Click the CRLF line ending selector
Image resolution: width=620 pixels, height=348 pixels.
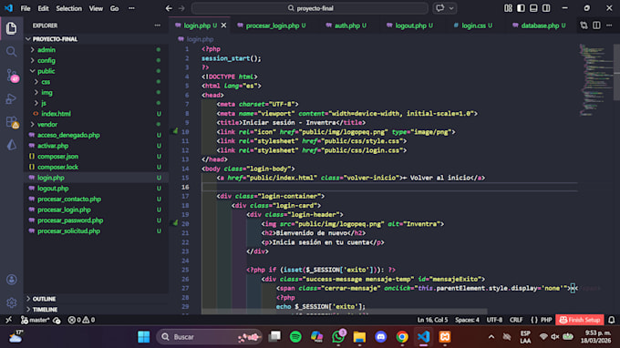pos(516,320)
